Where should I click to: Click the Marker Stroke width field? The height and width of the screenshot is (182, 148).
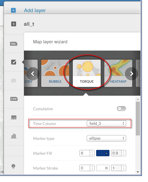coord(85,168)
